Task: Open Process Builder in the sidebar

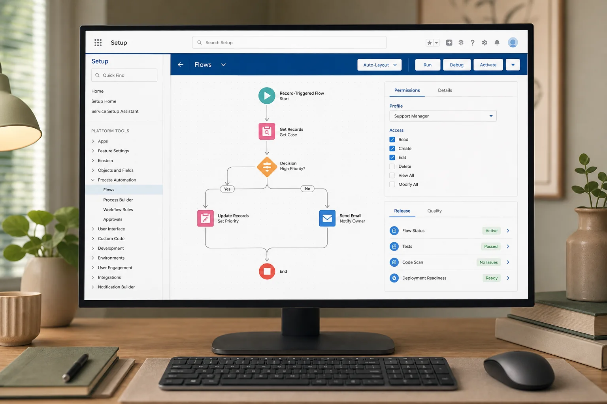Action: (x=118, y=200)
